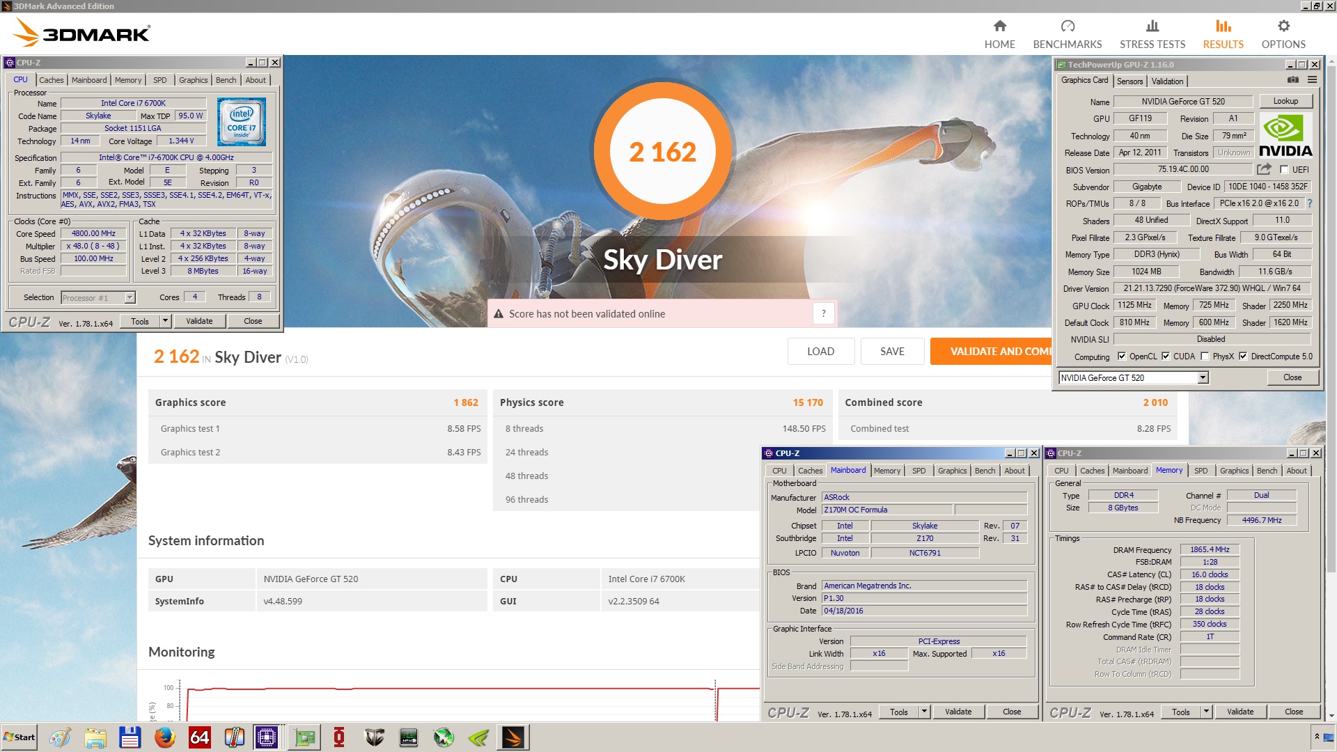This screenshot has height=752, width=1337.
Task: Click the question mark help button on validation warning
Action: [x=823, y=314]
